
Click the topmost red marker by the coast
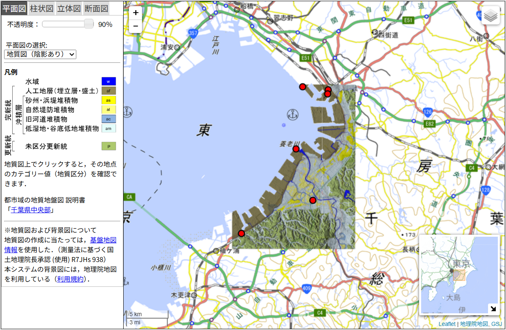tap(303, 86)
